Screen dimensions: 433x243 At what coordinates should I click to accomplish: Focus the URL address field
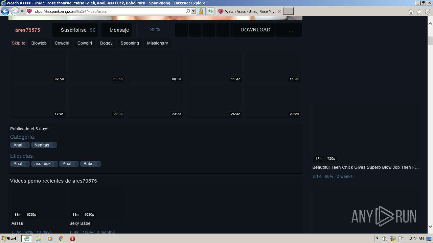[109, 11]
